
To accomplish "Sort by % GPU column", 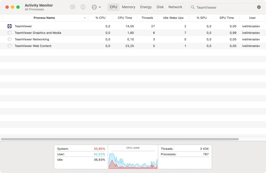I will tap(202, 18).
